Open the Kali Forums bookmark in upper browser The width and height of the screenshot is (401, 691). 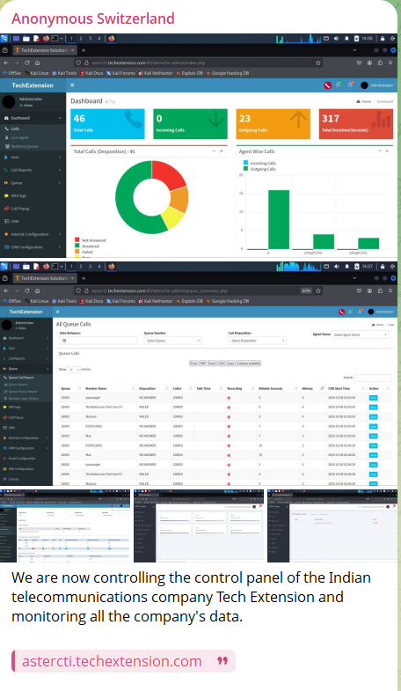[120, 73]
